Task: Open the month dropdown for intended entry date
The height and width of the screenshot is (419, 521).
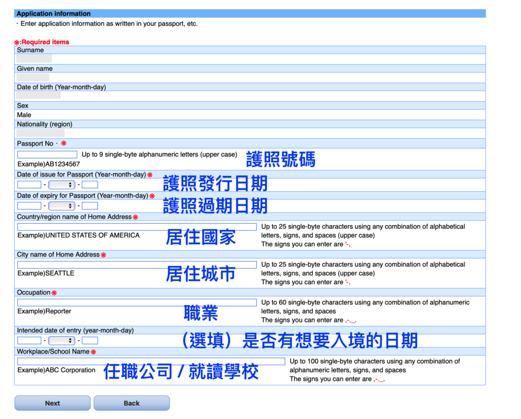Action: (61, 340)
